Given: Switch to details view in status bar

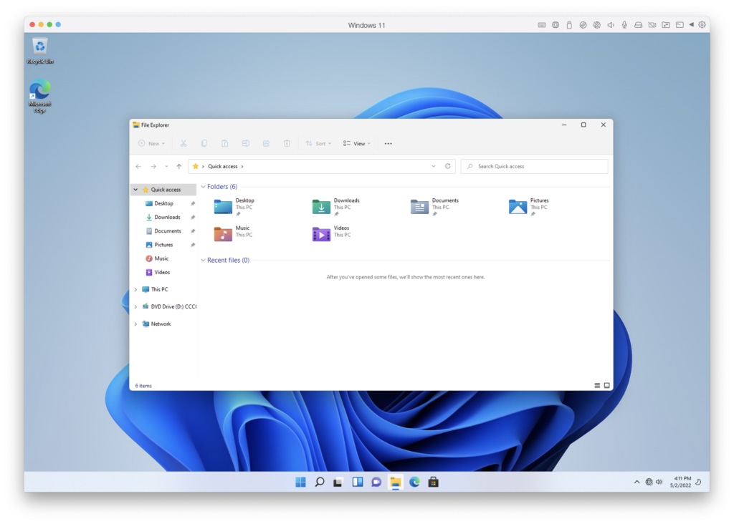Looking at the screenshot, I should click(x=597, y=386).
